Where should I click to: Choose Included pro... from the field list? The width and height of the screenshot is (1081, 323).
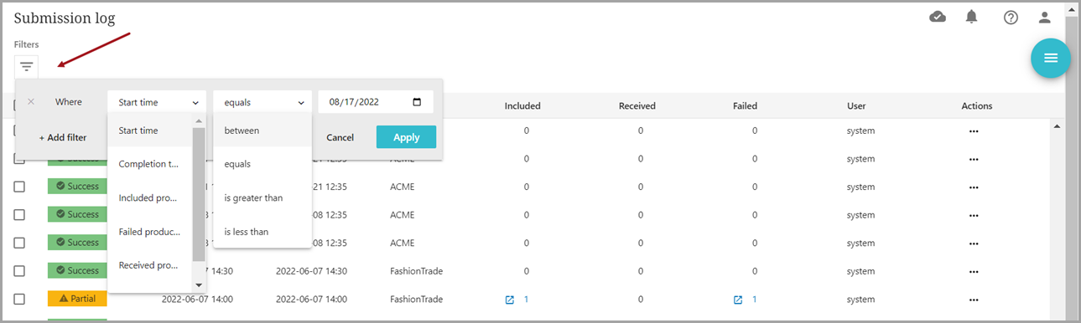(x=150, y=197)
